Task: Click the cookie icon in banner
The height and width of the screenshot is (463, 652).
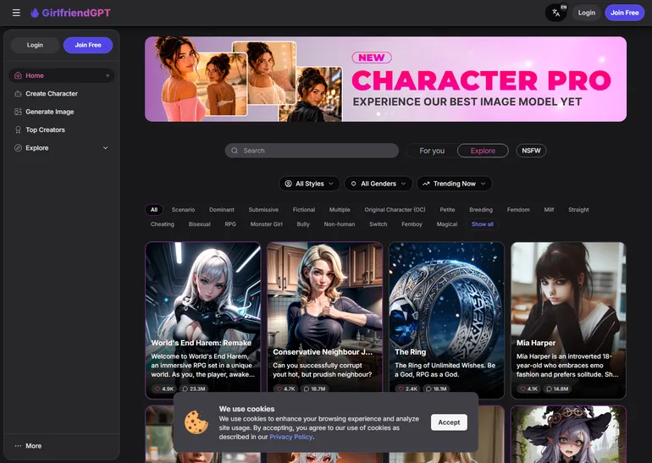Action: [196, 422]
